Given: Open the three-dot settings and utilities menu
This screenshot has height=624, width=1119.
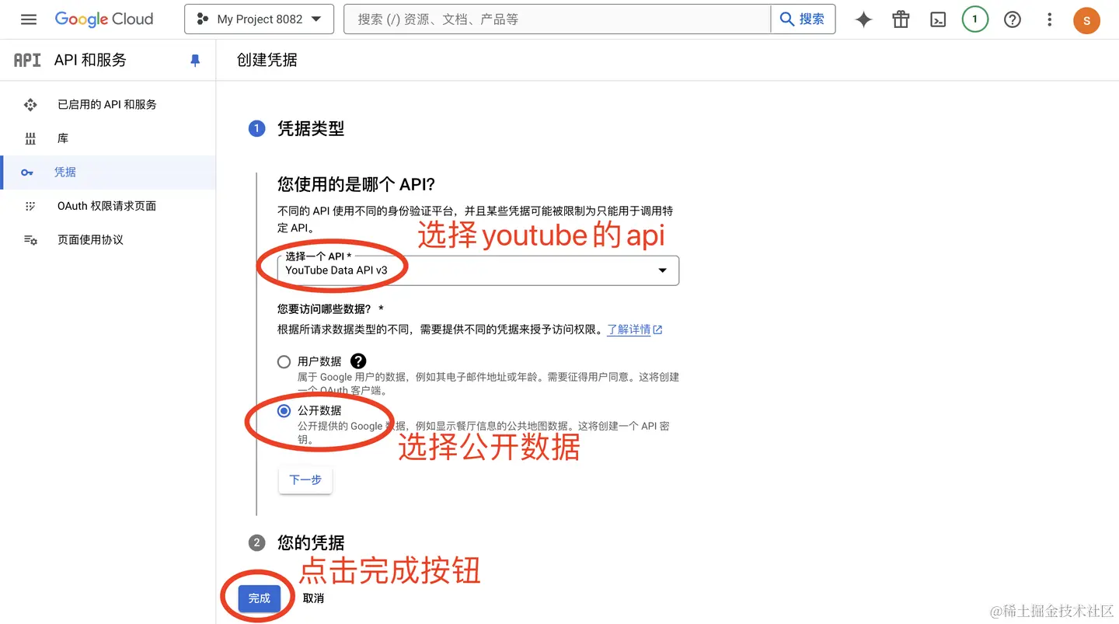Looking at the screenshot, I should (1050, 19).
